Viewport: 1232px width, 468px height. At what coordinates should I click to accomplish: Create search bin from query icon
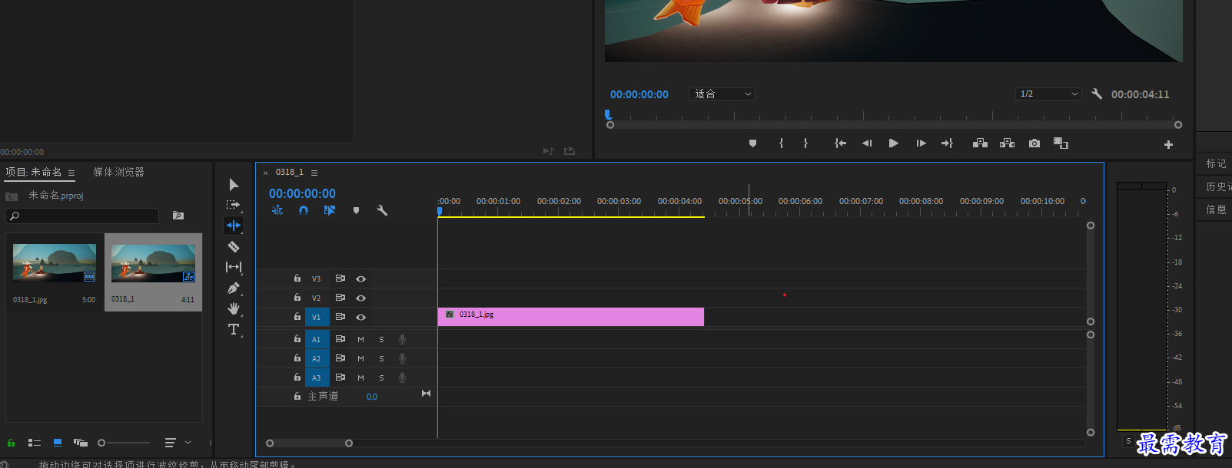[x=178, y=216]
